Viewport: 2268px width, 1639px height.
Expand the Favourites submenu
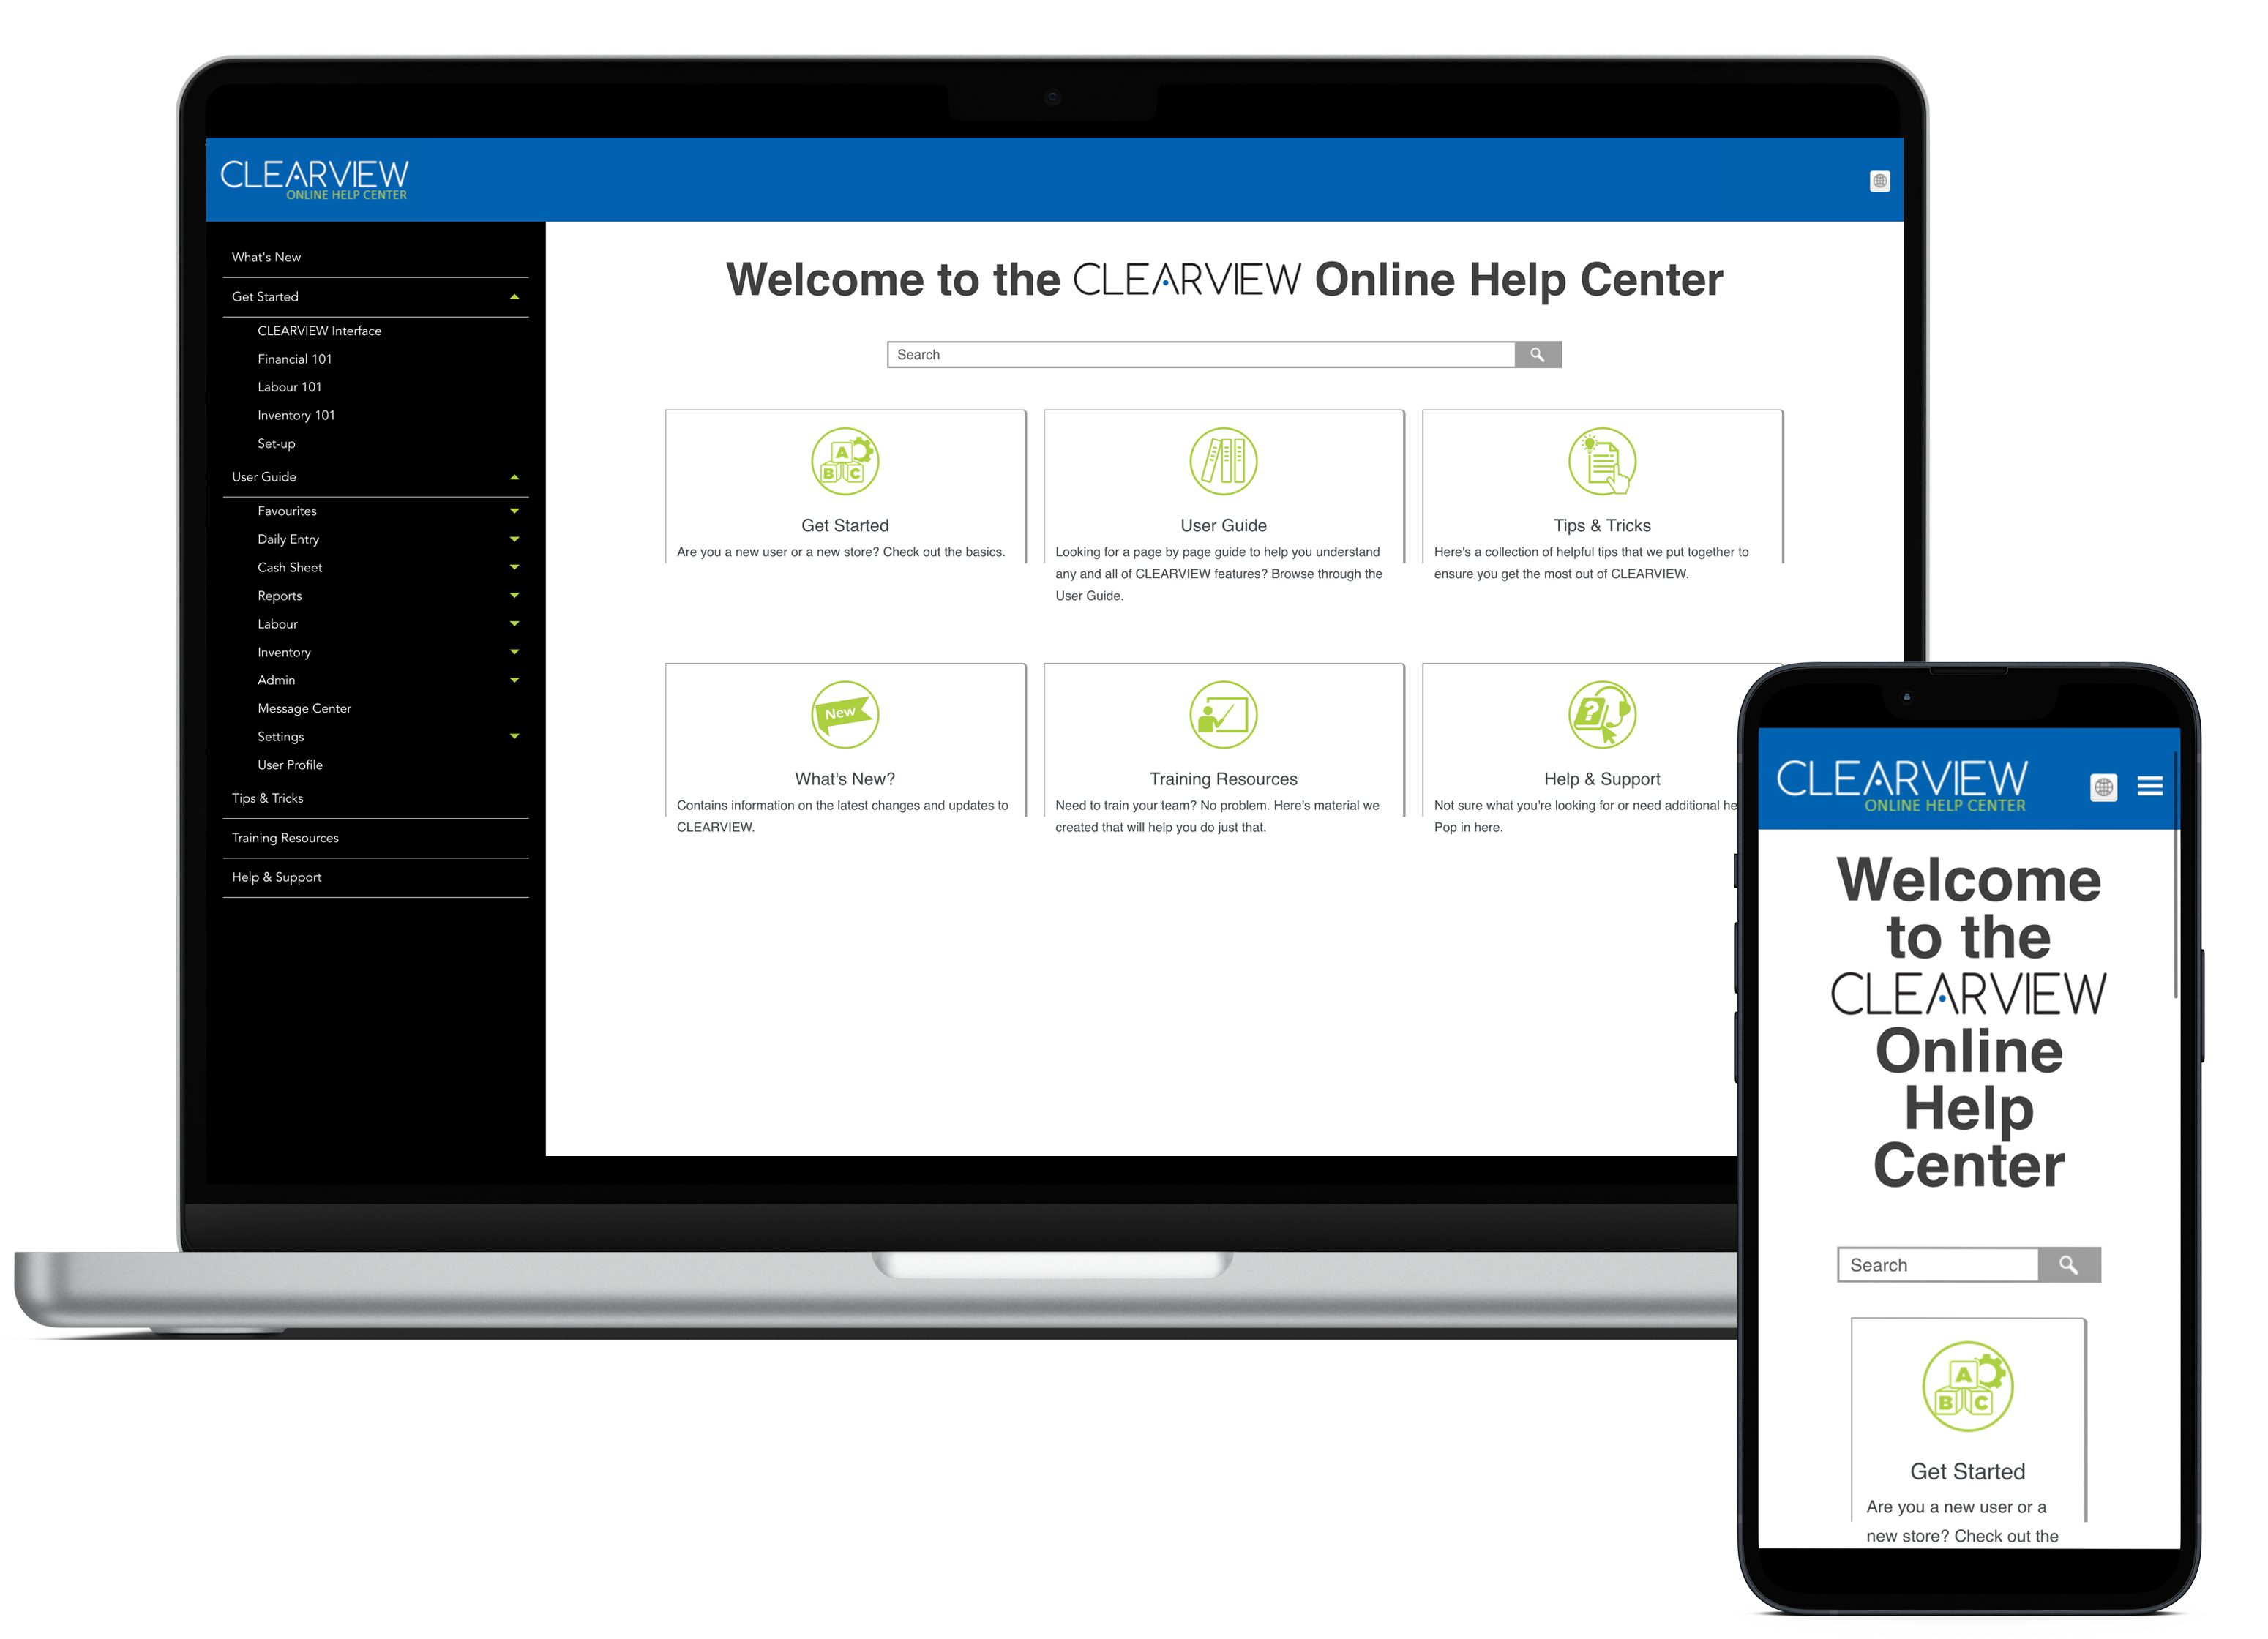(x=511, y=511)
